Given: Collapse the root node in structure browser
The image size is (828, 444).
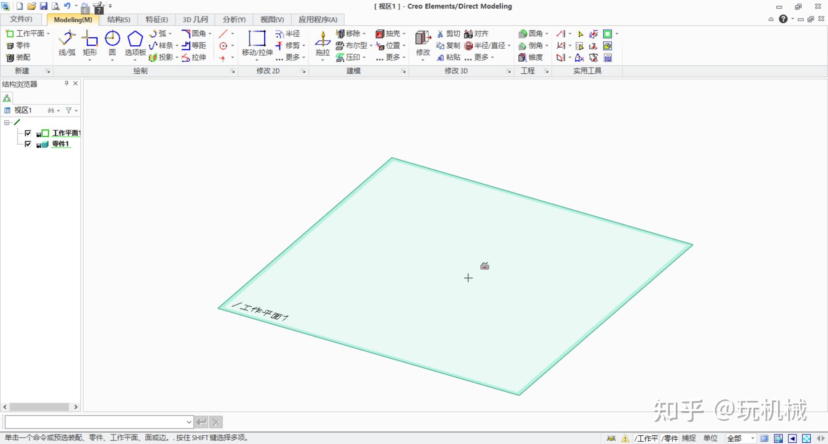Looking at the screenshot, I should pos(7,123).
